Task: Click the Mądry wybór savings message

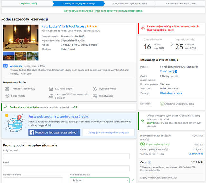Action: click(158, 178)
